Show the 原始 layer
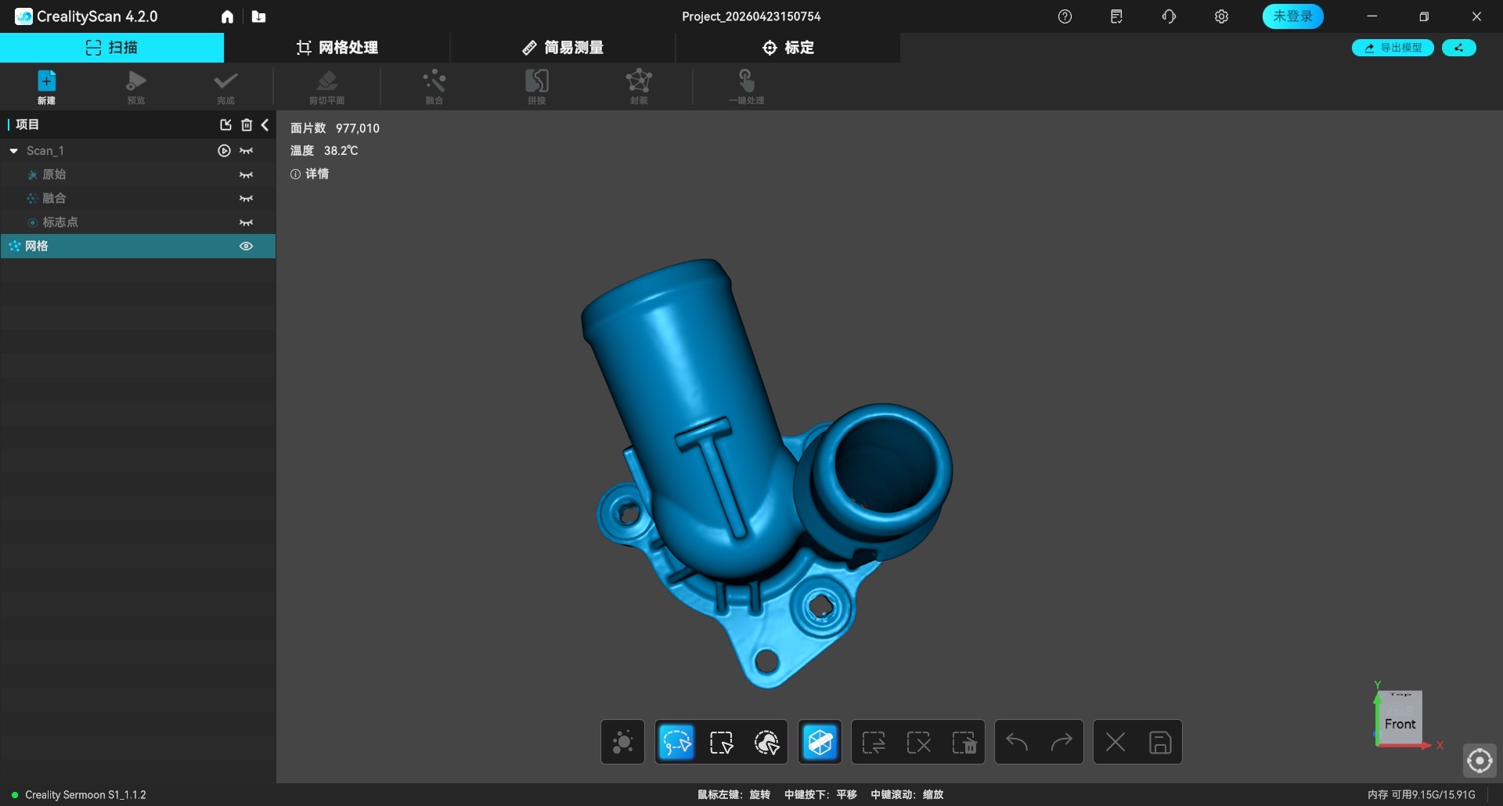Screen dimensions: 1503x806 point(246,175)
